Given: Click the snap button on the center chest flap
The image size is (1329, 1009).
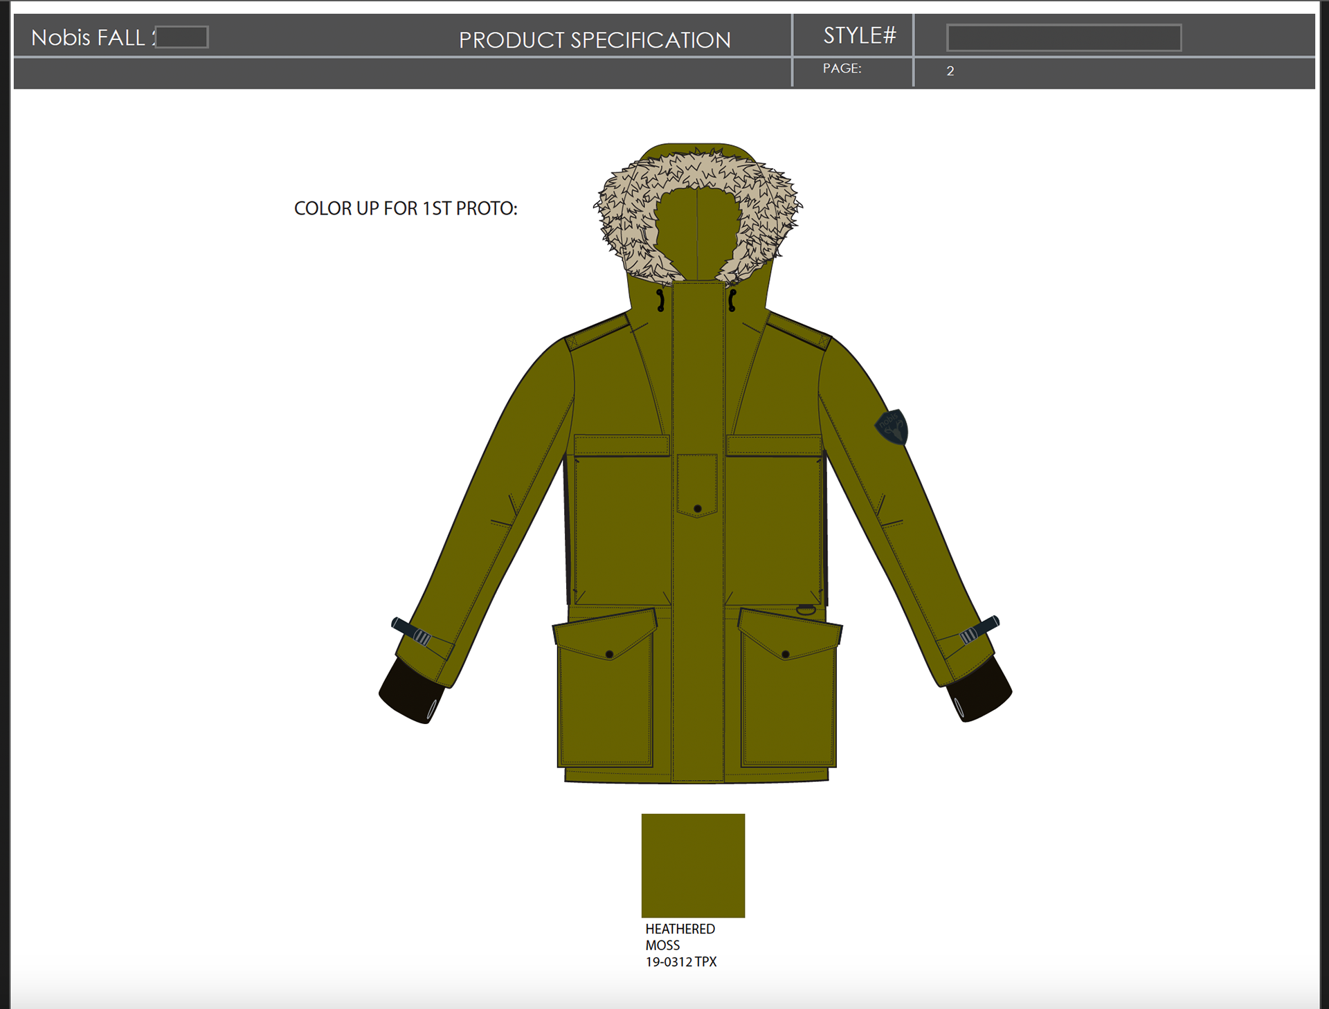Looking at the screenshot, I should coord(698,509).
